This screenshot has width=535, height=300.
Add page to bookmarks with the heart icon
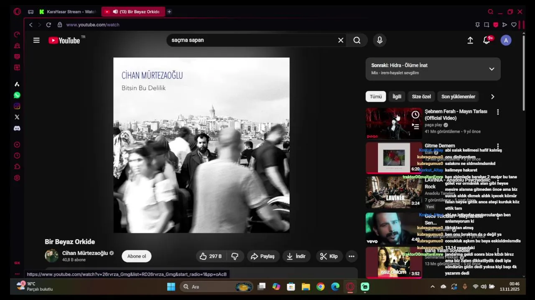[x=514, y=25]
